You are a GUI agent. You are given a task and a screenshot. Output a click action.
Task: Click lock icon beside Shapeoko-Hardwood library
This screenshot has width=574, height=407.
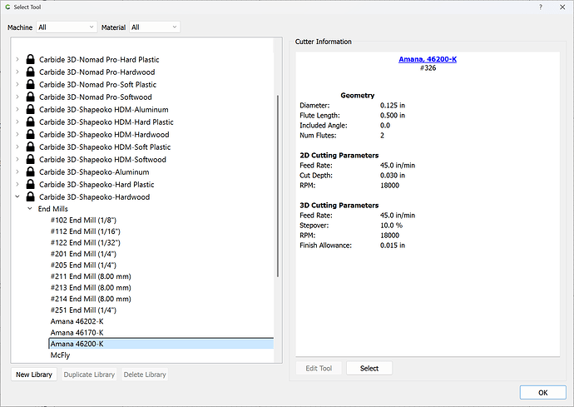[31, 196]
